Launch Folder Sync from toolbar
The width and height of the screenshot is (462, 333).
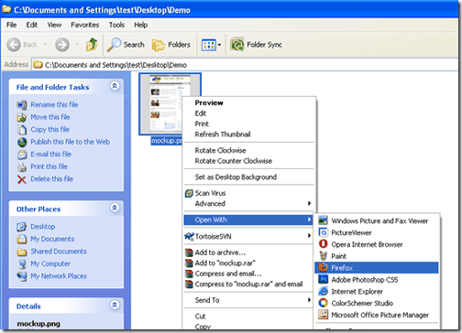[256, 45]
